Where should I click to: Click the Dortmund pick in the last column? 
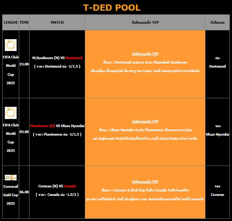tap(217, 62)
